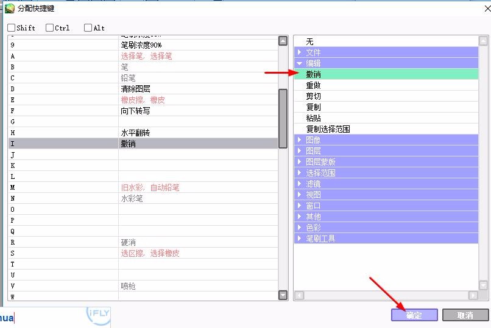Click key list scroll-down arrow
Screen dimensions: 491x328
(283, 295)
